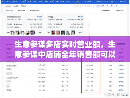Go to the 实时 nav item
The image size is (130, 98).
pos(9,1)
